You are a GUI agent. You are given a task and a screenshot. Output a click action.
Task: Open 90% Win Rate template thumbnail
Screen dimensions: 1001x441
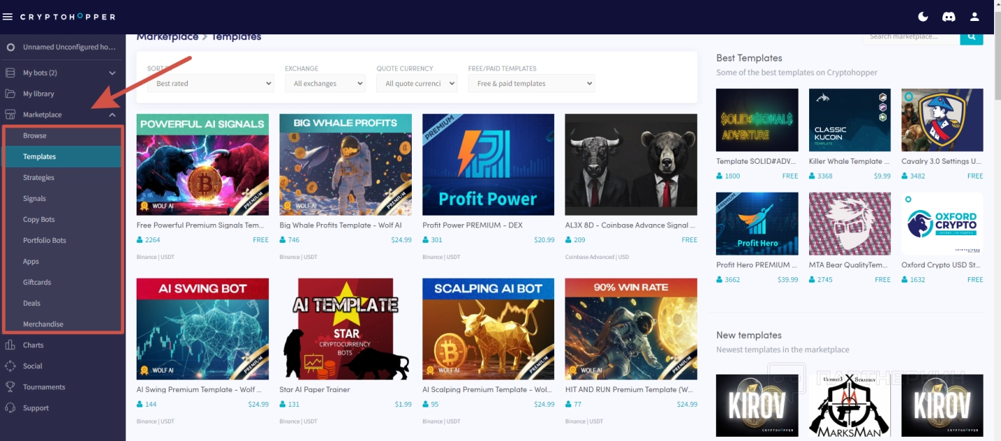coord(631,329)
